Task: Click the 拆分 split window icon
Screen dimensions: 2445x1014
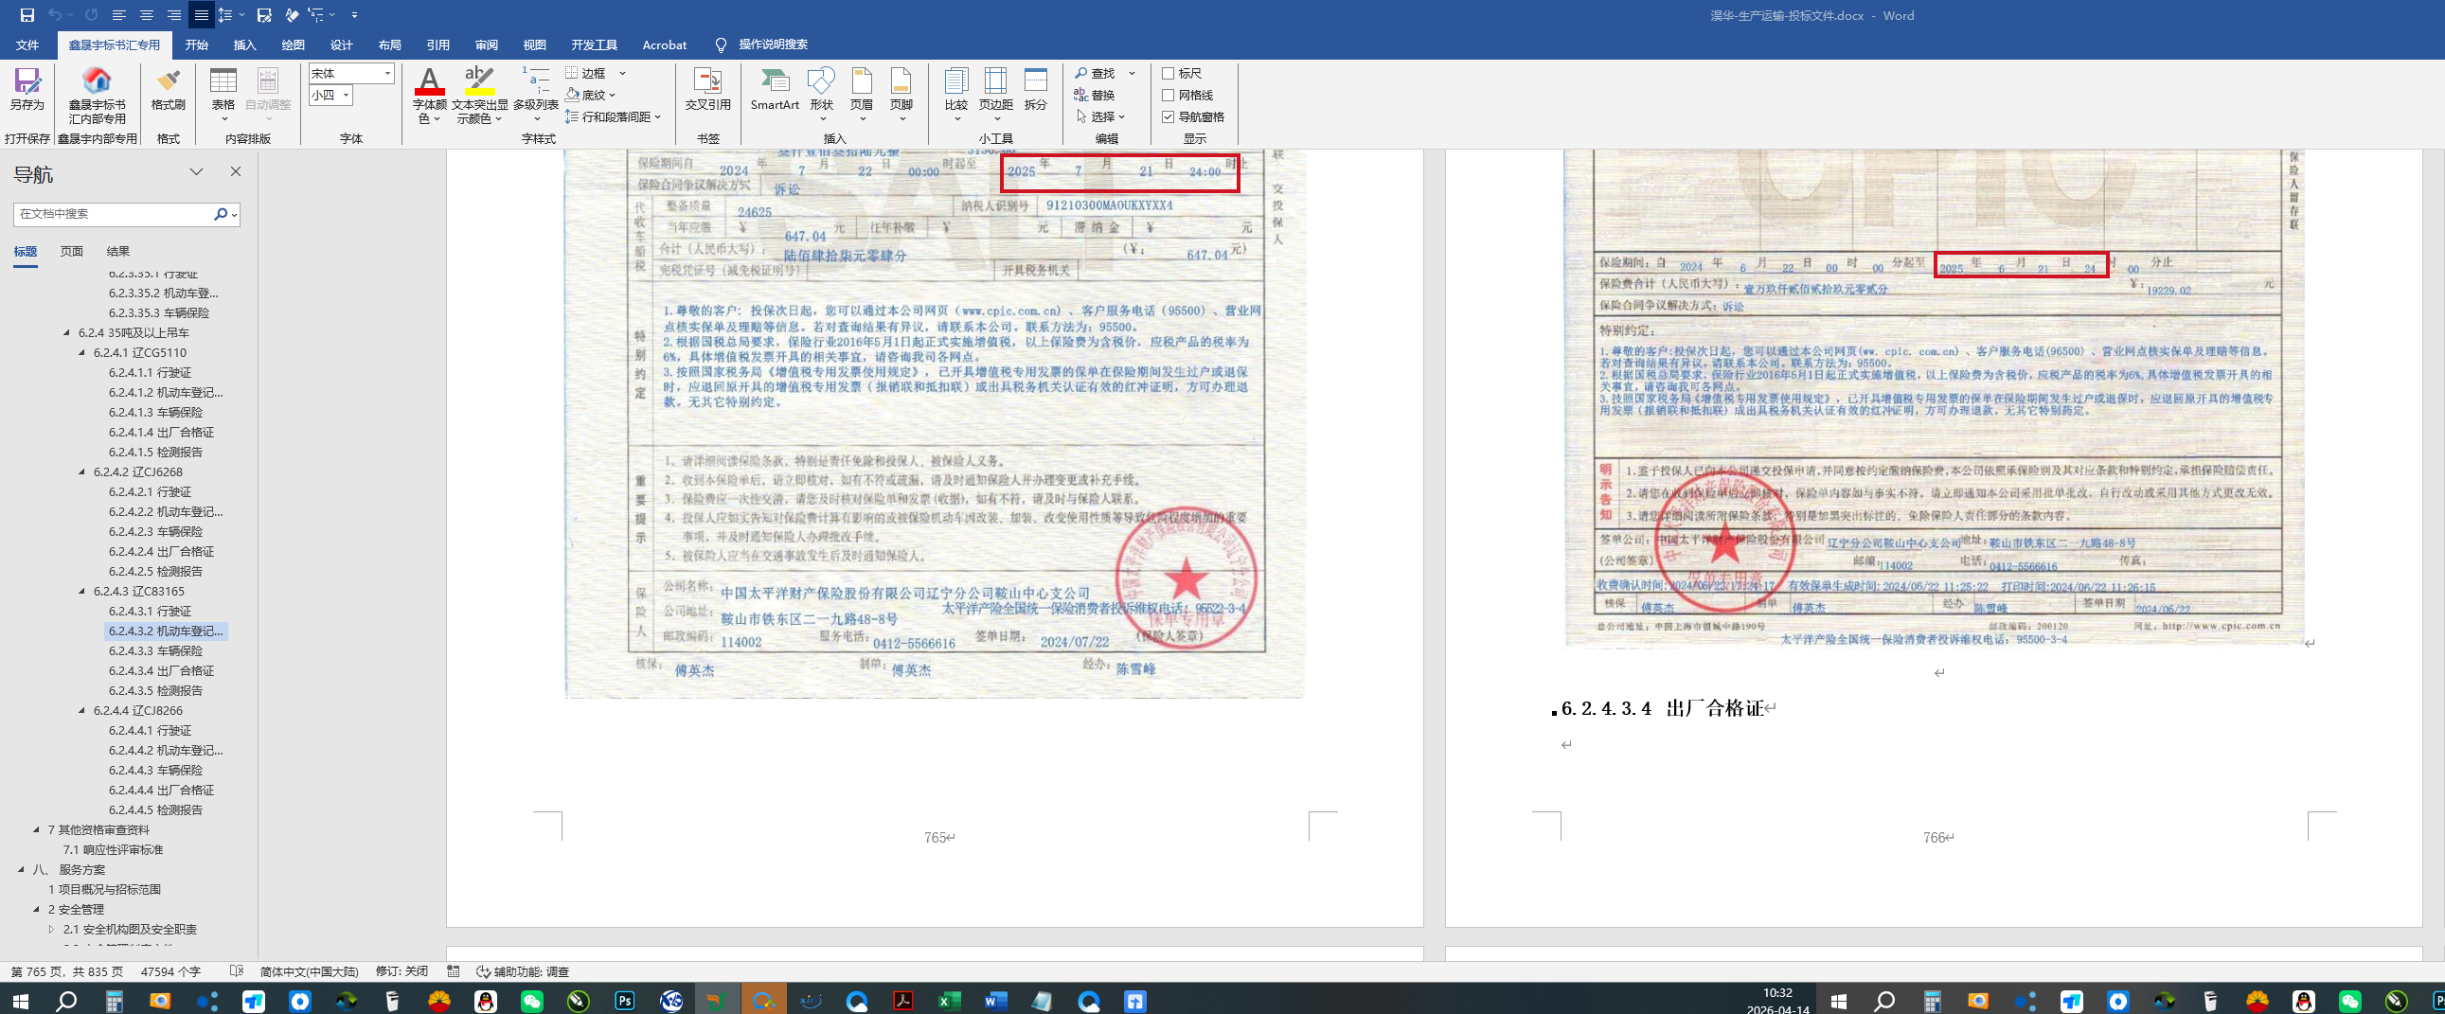Action: click(1036, 90)
